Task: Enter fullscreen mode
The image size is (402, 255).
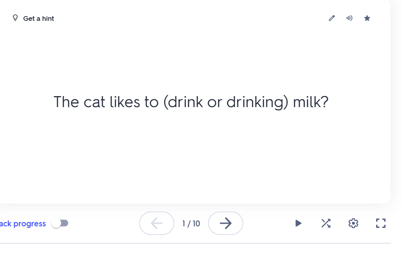Action: pos(381,223)
